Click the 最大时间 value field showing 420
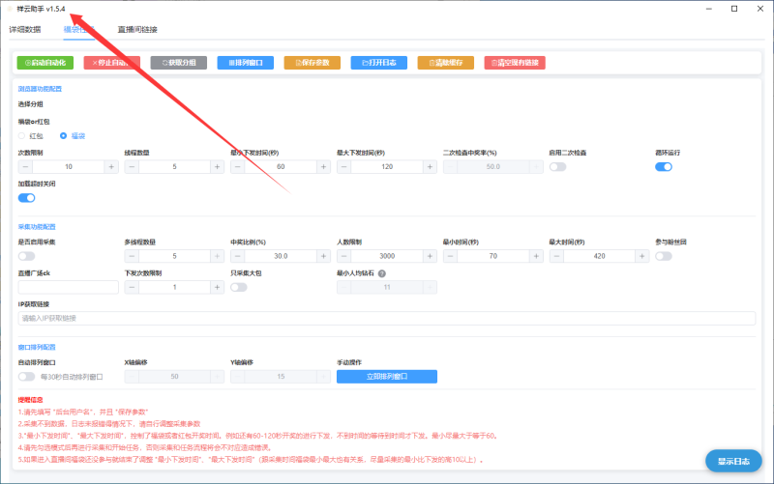 599,256
